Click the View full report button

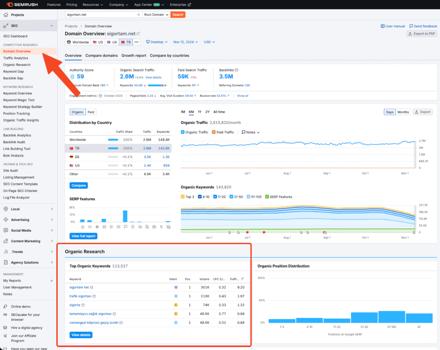[83, 236]
